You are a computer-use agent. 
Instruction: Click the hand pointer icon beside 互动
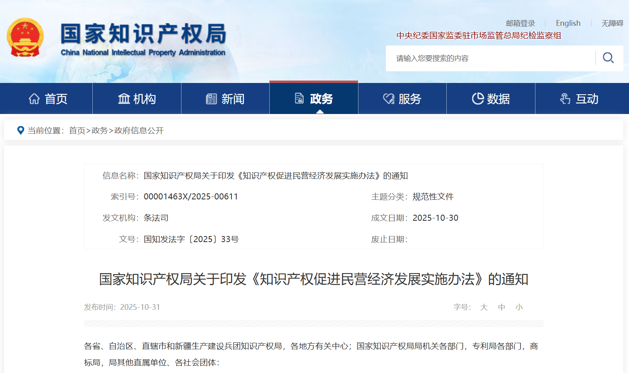(x=565, y=99)
